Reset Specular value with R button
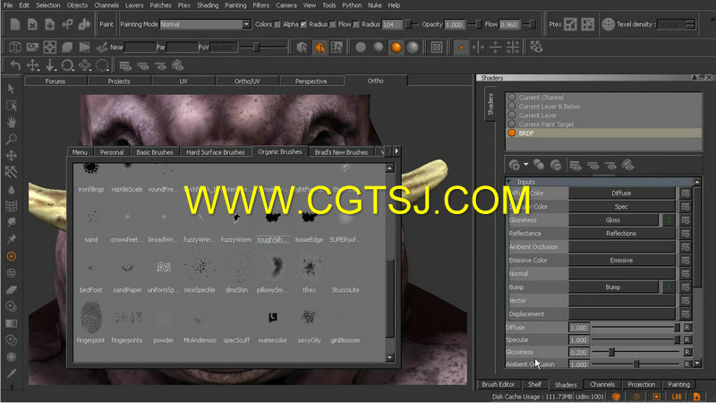Viewport: 716px width, 403px height. 686,339
